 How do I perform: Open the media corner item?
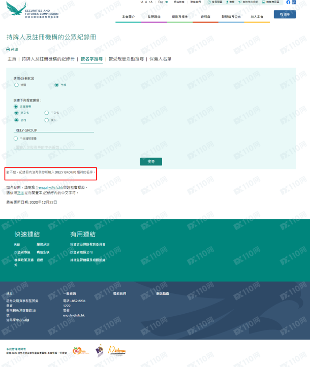pyautogui.click(x=271, y=2)
